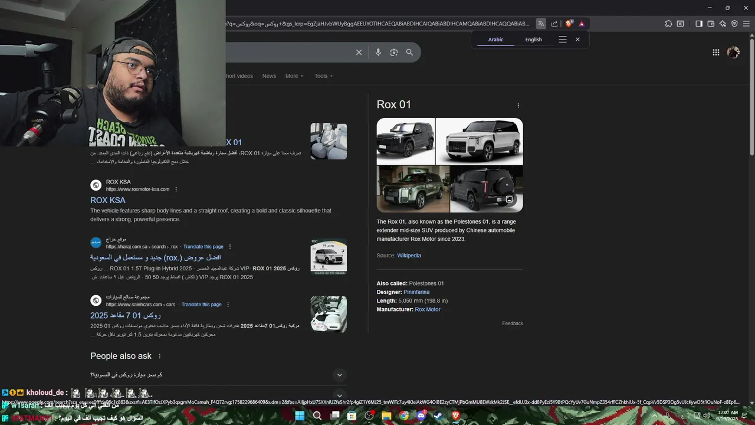Open more options for salehcars.com result
The image size is (755, 425).
(x=228, y=305)
